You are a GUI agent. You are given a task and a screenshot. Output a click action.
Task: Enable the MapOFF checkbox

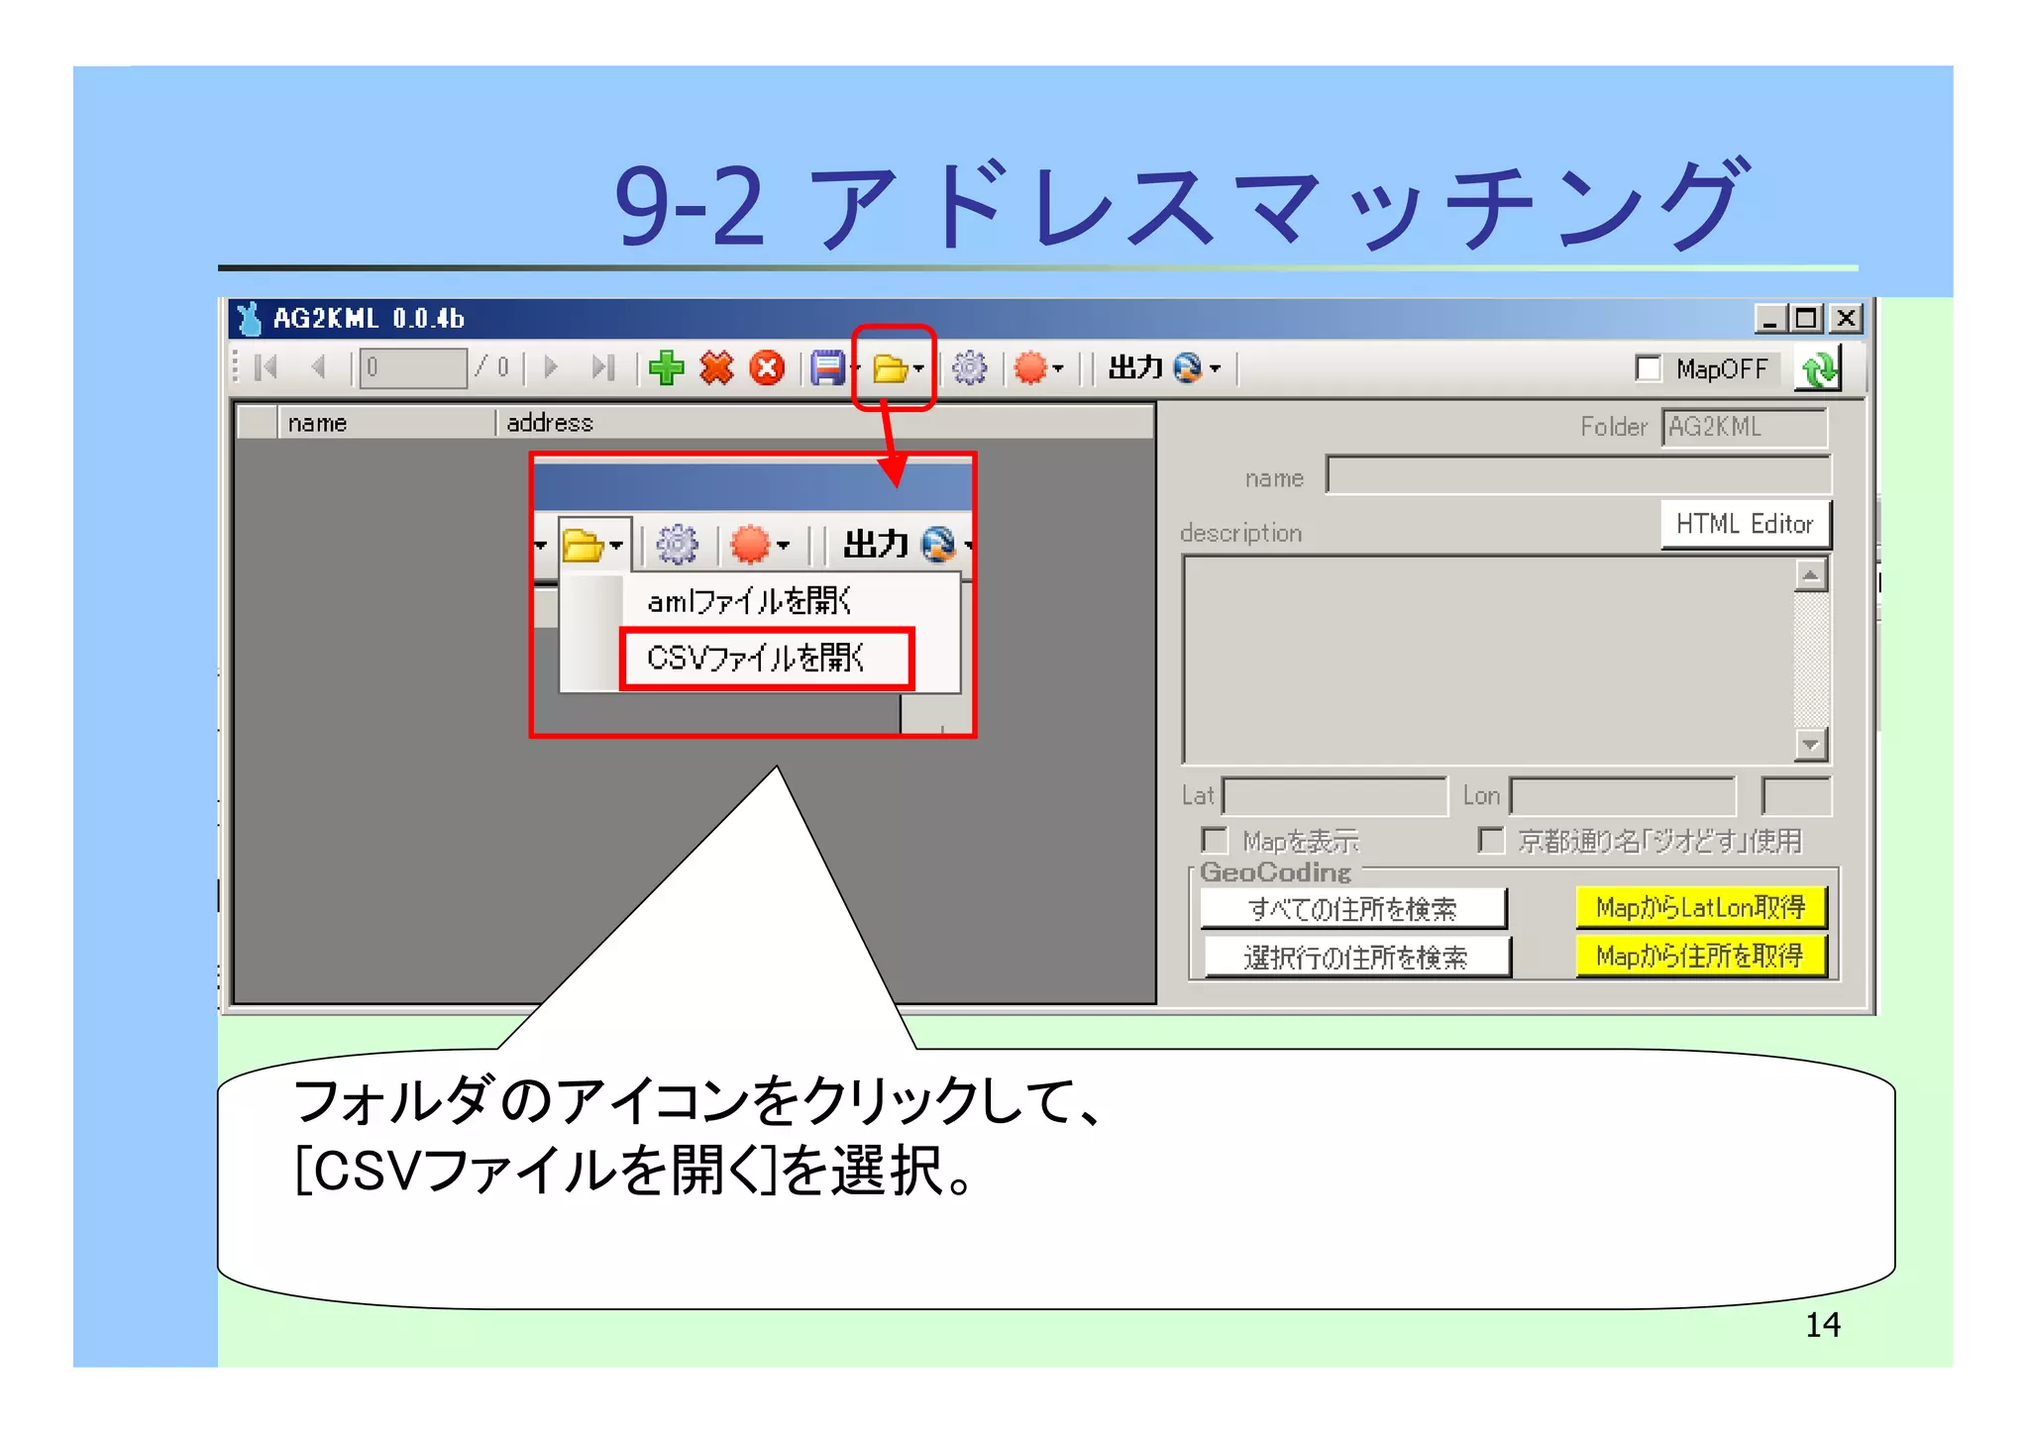point(1649,368)
